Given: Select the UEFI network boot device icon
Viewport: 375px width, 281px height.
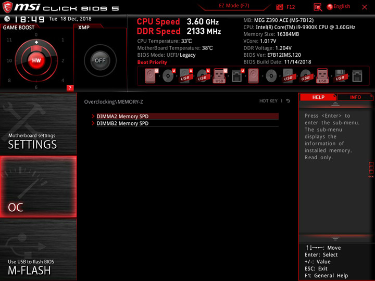Looking at the screenshot, I should pyautogui.click(x=238, y=76).
